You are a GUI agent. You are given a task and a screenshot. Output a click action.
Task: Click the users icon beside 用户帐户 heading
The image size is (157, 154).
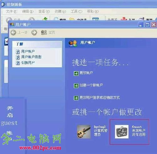pyautogui.click(x=73, y=44)
